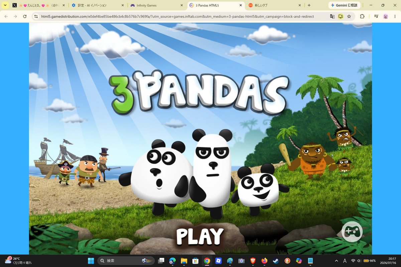
Task: Bookmark this page with the star icon
Action: point(349,16)
